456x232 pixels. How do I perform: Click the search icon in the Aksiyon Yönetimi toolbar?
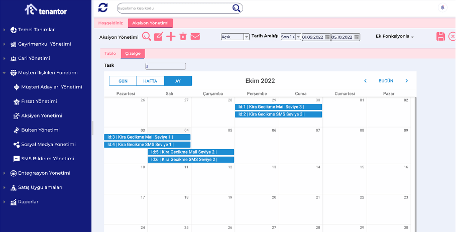click(x=147, y=36)
